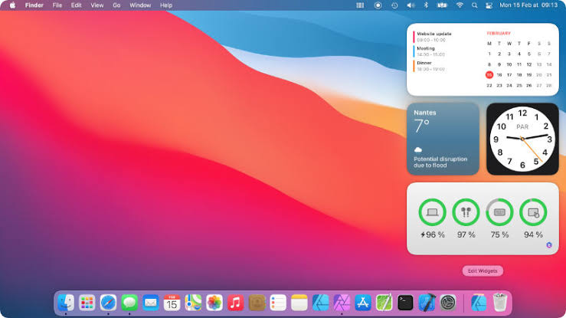Open the Trash in the dock
Image resolution: width=566 pixels, height=318 pixels.
[x=499, y=303]
